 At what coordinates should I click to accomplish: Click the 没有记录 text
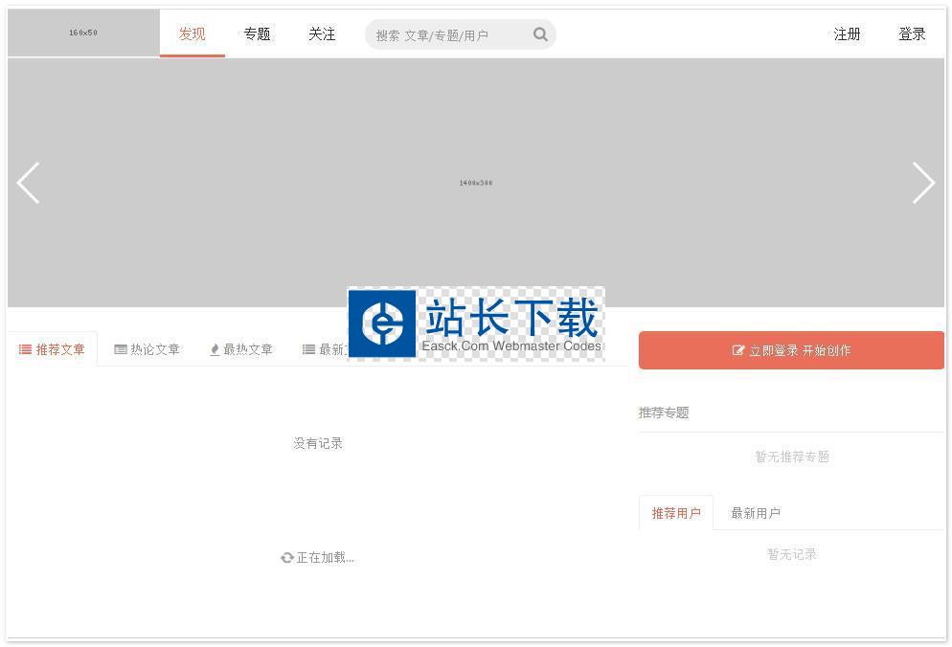click(318, 444)
